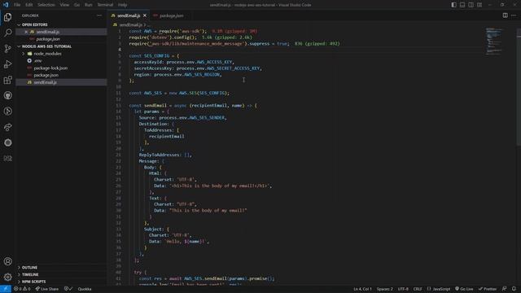
Task: Close sendEmail.js in Open Editors list
Action: [26, 32]
